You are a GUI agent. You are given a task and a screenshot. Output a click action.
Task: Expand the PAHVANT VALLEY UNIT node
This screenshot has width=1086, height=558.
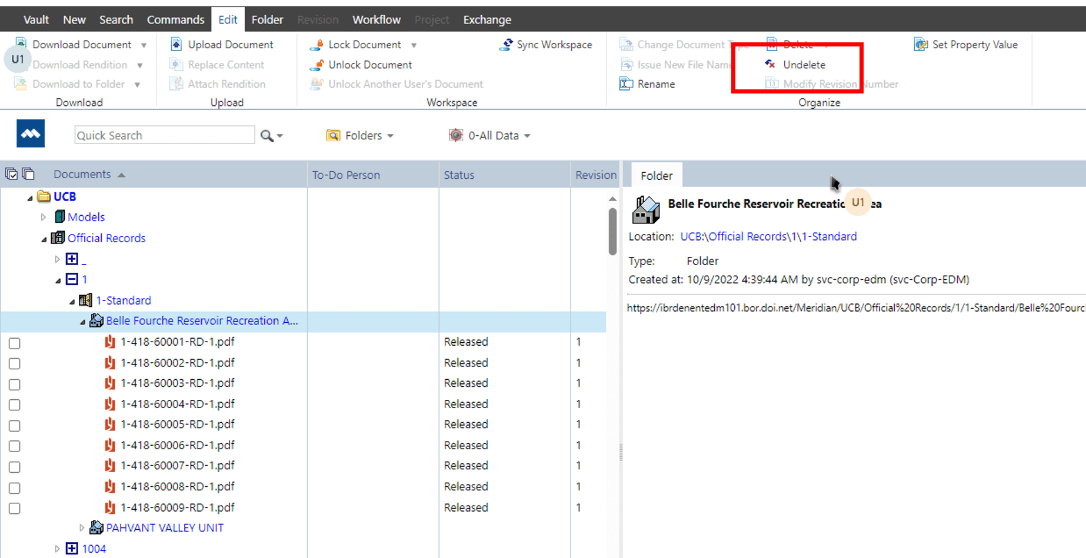tap(82, 527)
